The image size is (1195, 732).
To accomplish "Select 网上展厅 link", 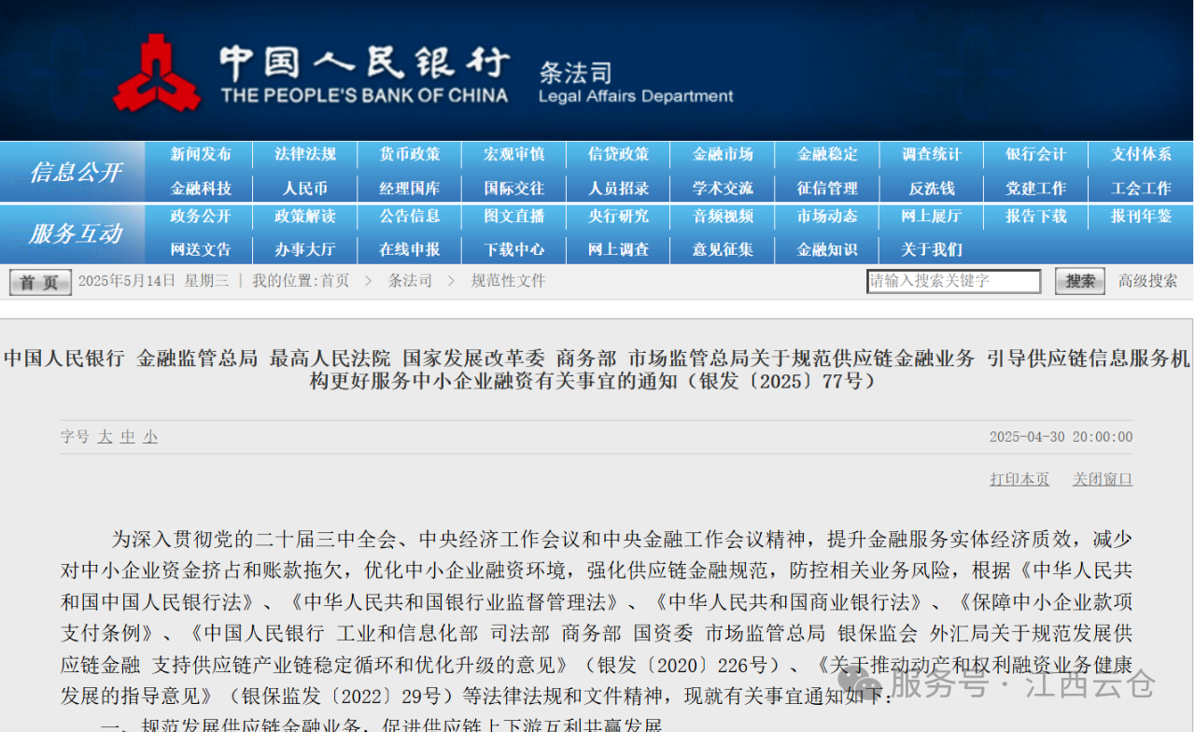I will click(x=932, y=216).
